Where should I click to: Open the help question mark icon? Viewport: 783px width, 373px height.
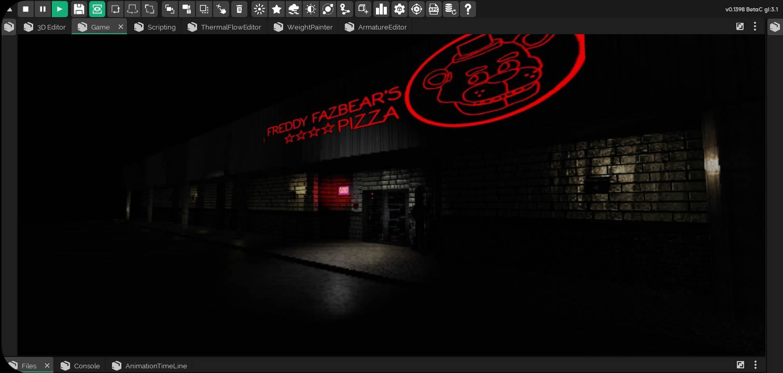coord(468,9)
